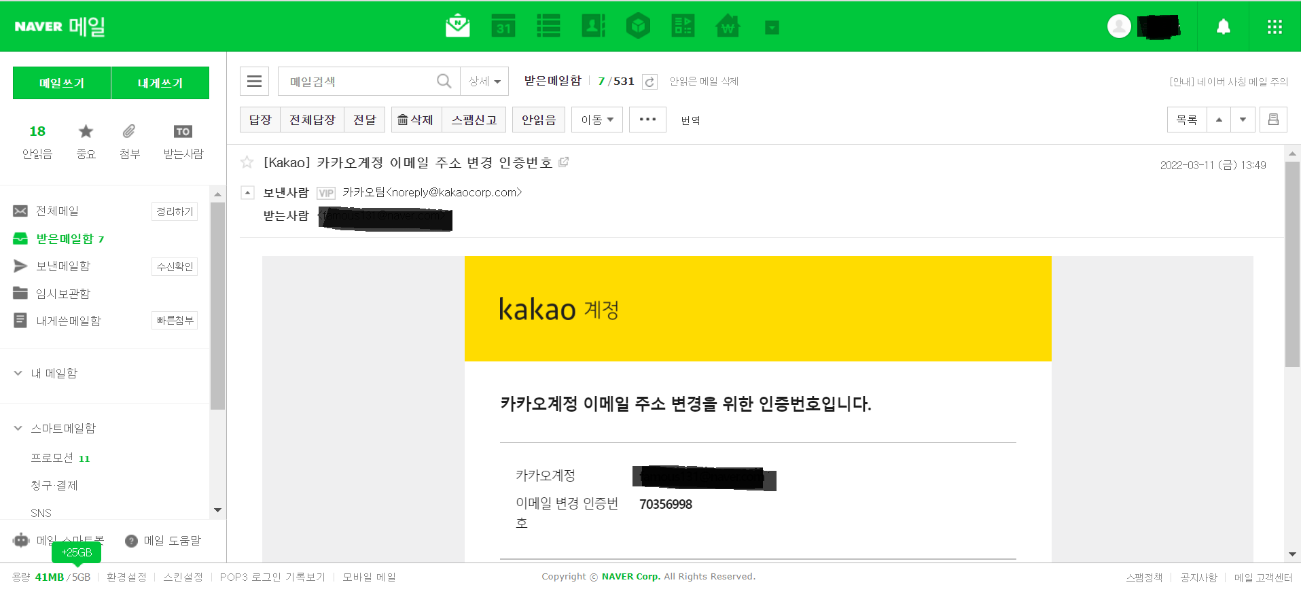Screen dimensions: 1301x589
Task: Toggle the hamburger sidebar menu button
Action: pyautogui.click(x=254, y=82)
